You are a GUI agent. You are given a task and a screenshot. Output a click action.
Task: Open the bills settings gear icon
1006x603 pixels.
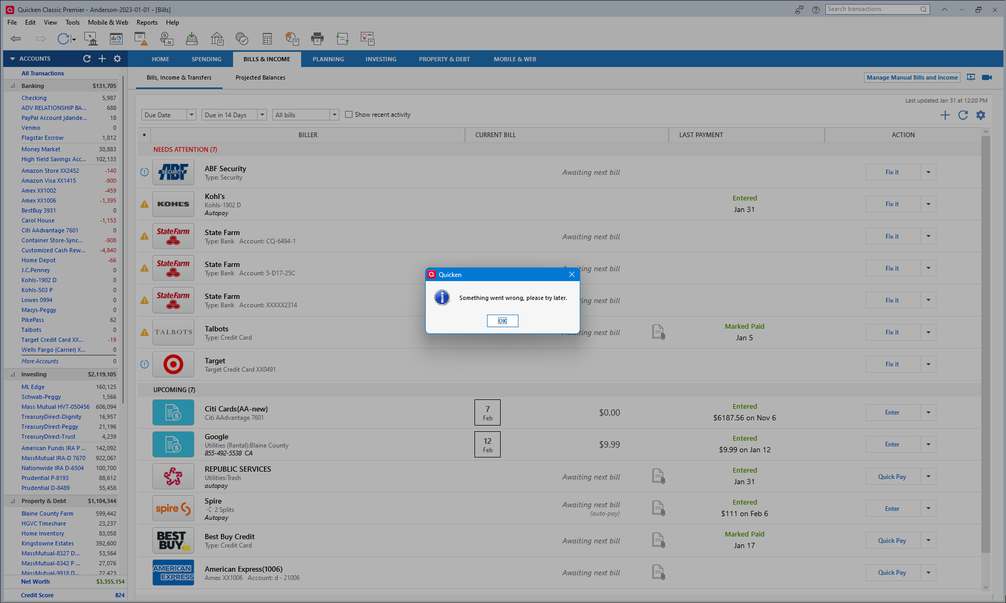click(980, 115)
